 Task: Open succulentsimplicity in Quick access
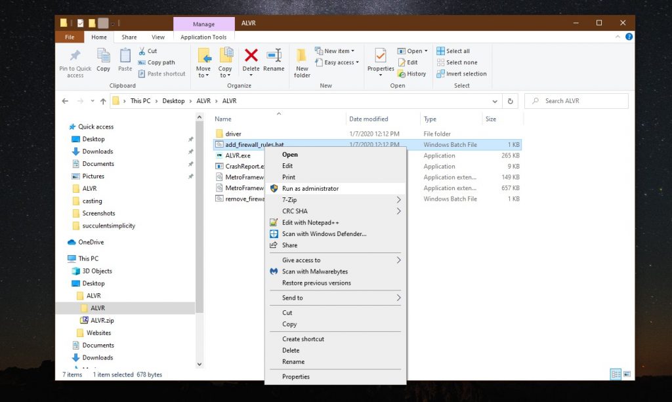[108, 226]
